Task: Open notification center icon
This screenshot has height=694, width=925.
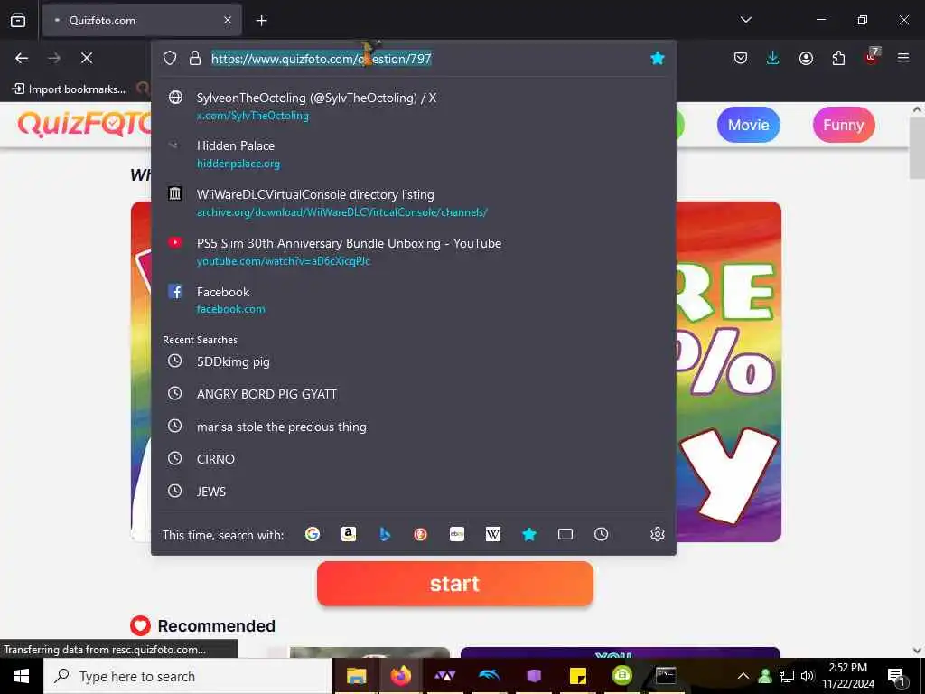Action: pyautogui.click(x=897, y=676)
